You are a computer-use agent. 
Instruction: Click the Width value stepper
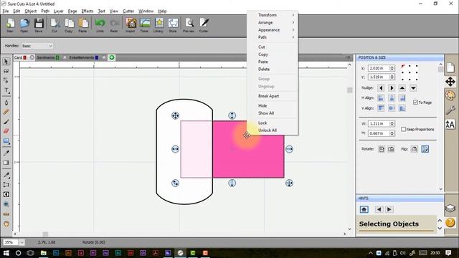392,124
